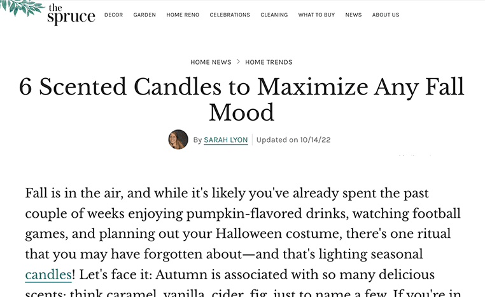The width and height of the screenshot is (485, 297).
Task: Click Sarah Lyon's author avatar photo
Action: point(178,140)
